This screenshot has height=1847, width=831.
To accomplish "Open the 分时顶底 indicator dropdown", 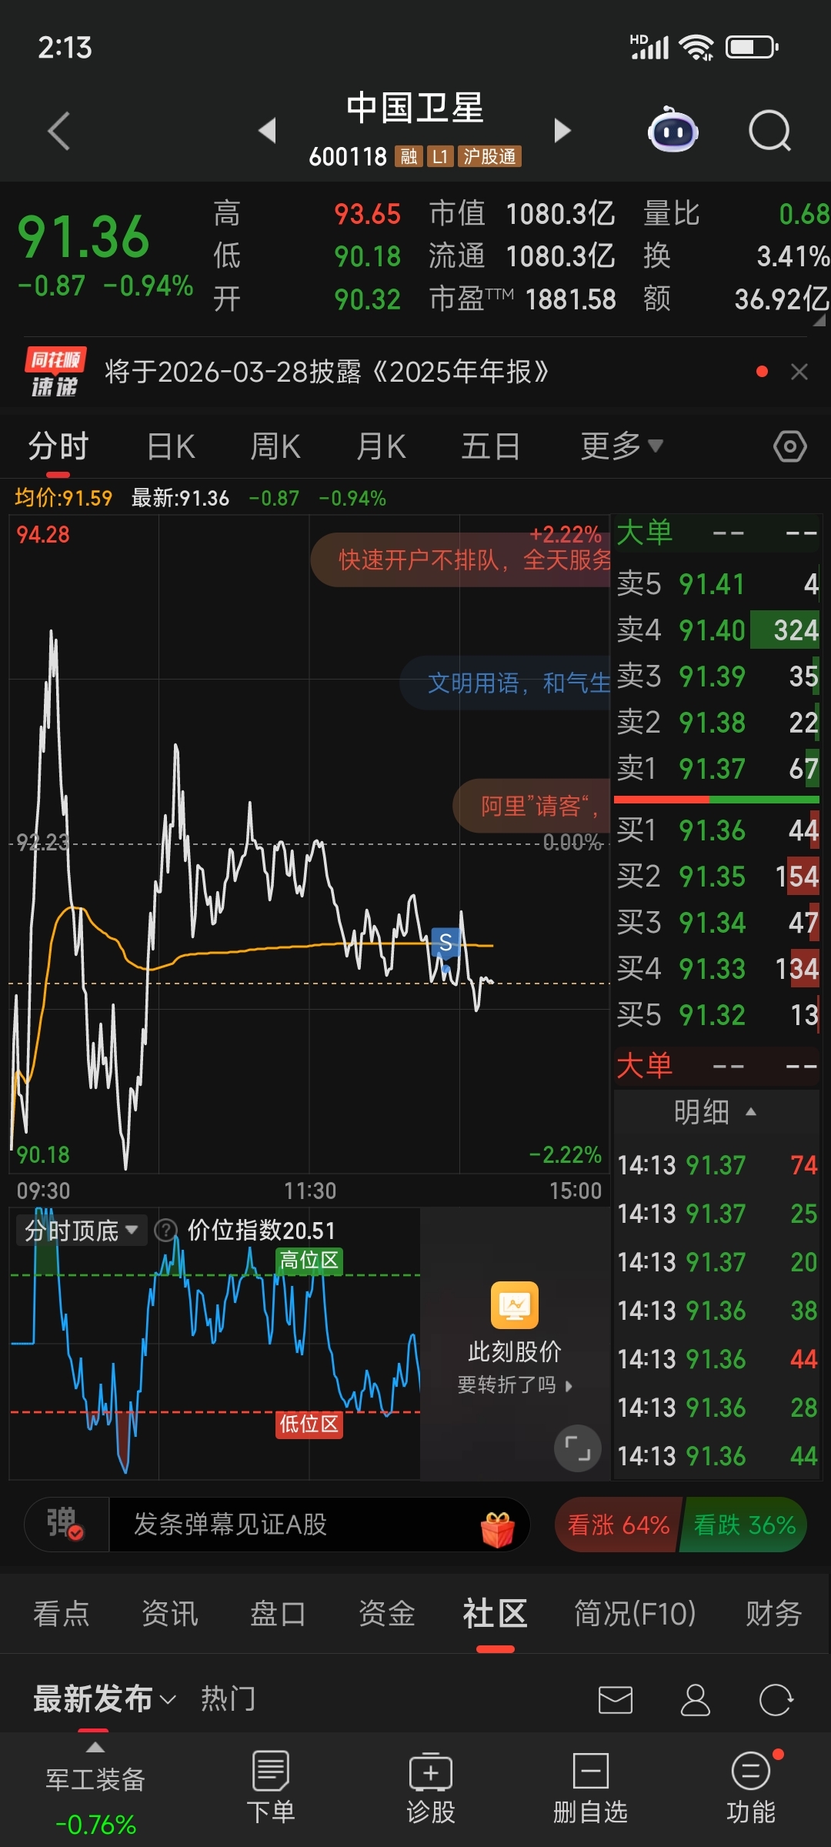I will 81,1231.
